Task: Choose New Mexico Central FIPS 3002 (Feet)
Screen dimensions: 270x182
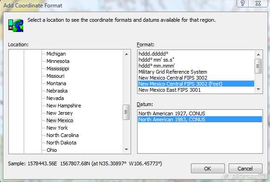Action: coord(196,84)
